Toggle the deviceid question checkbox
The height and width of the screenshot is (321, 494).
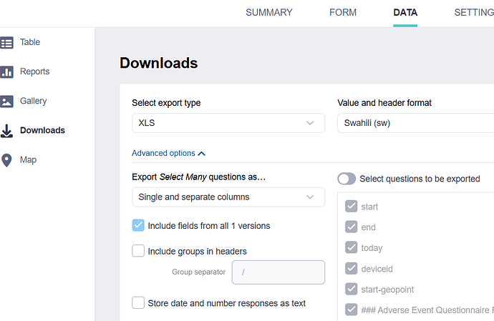pyautogui.click(x=351, y=268)
